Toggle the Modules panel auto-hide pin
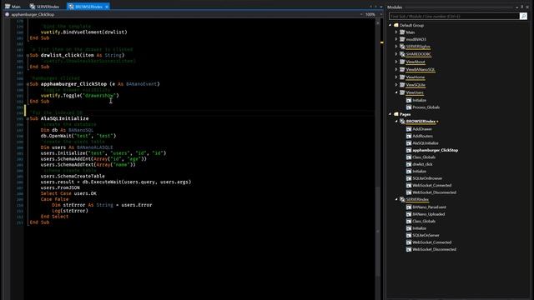The height and width of the screenshot is (300, 534). coord(522,7)
